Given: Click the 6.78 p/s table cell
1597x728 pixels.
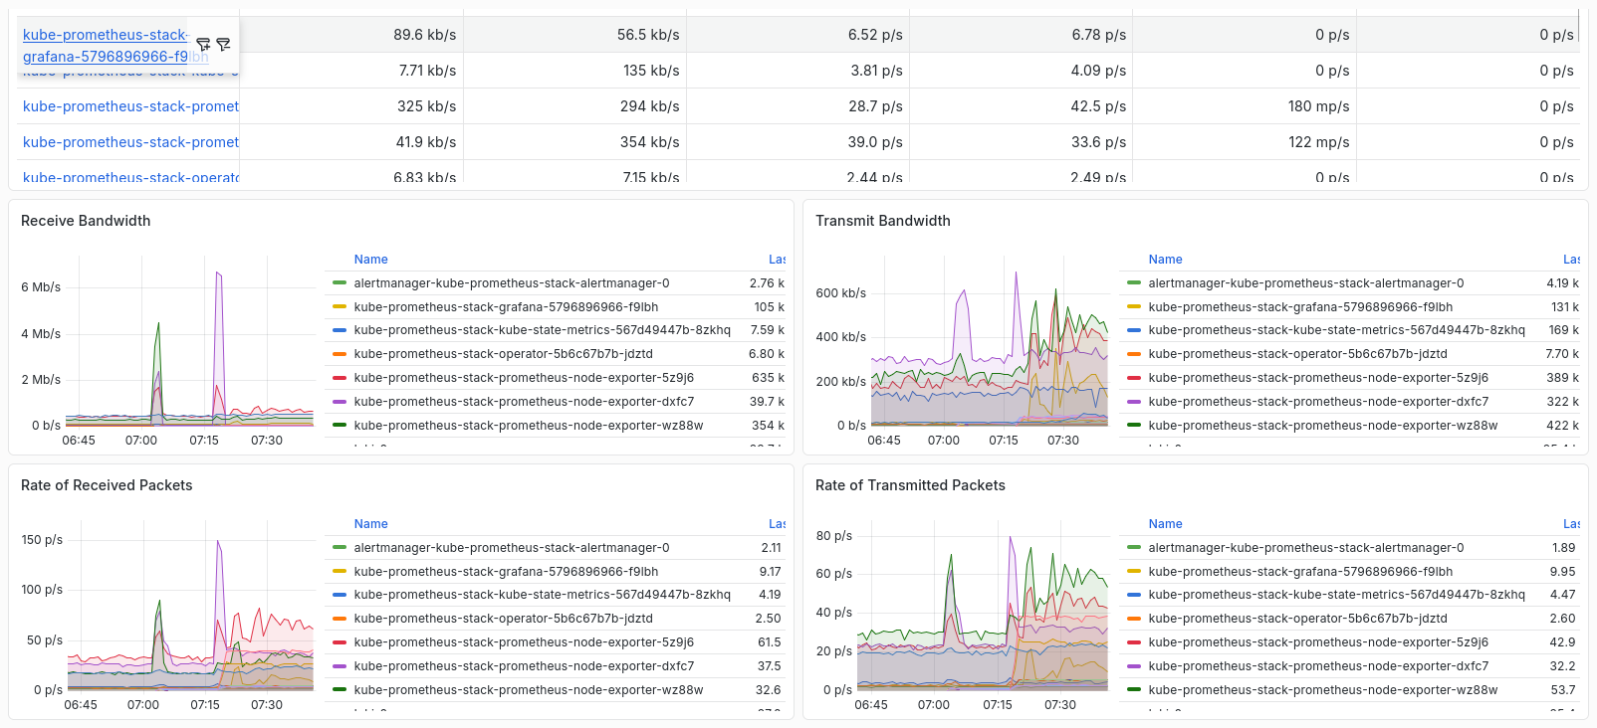Looking at the screenshot, I should coord(1021,35).
